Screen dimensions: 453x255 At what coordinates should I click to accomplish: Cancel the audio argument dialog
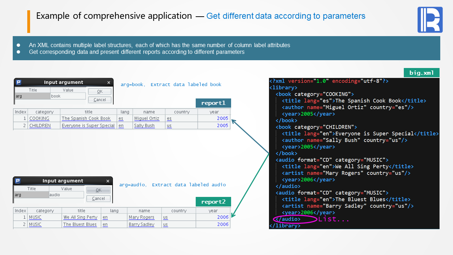coord(98,199)
